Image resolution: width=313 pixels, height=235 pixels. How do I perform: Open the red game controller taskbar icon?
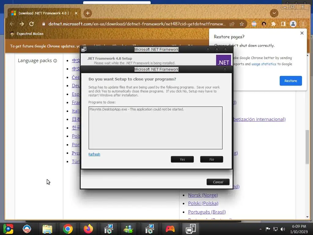click(170, 229)
